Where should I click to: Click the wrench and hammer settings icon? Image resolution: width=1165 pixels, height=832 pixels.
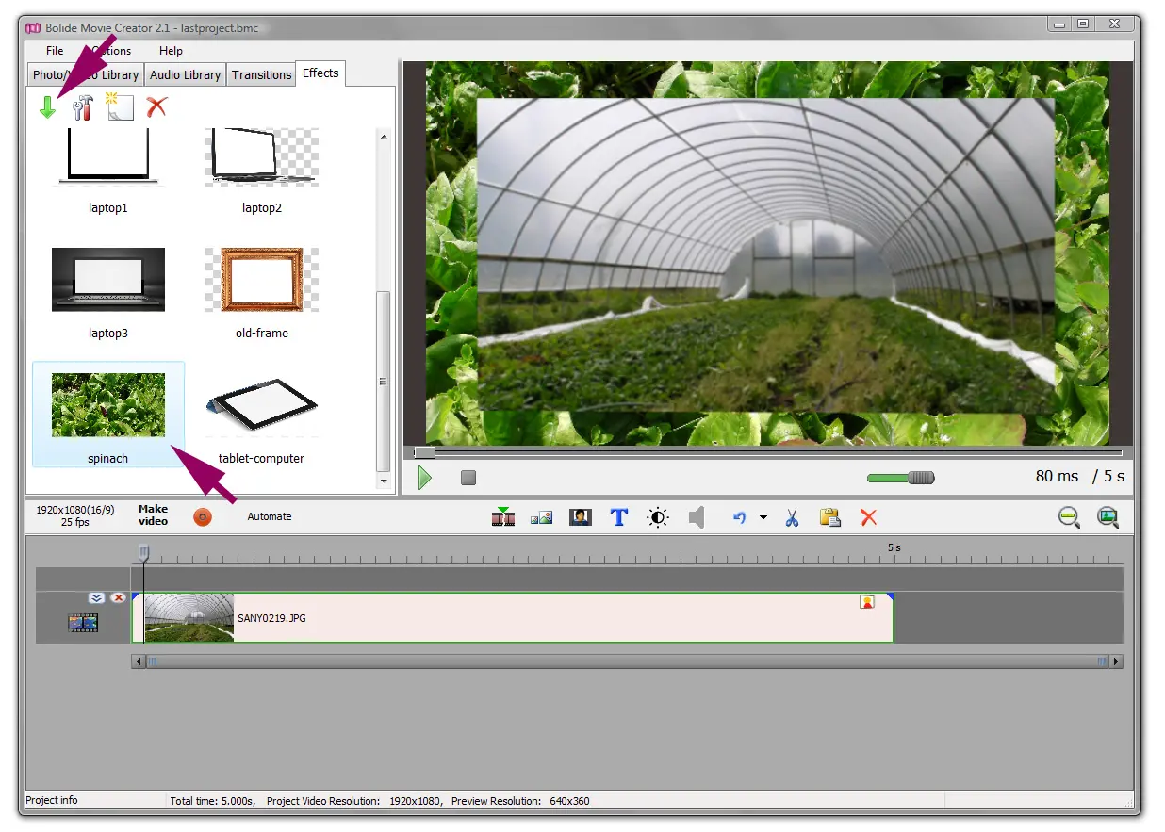(x=83, y=106)
